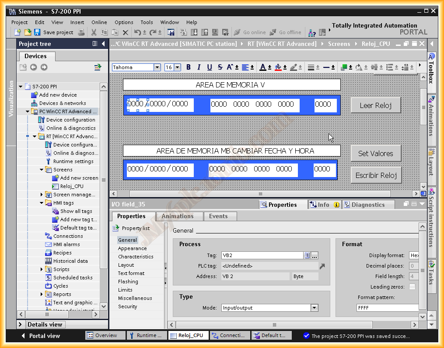444x348 pixels.
Task: Open tag browse button next to VB2
Action: [x=315, y=255]
